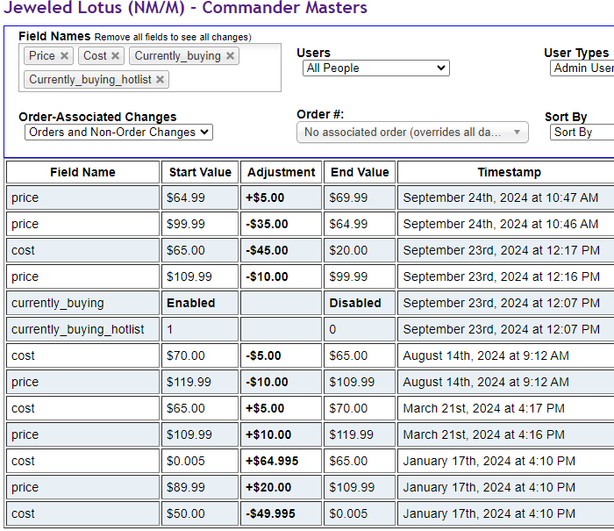
Task: Select the +$64.995 adjustment cell
Action: coord(282,461)
